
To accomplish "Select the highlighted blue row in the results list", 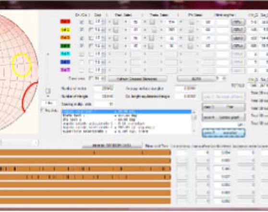I will pos(126,111).
